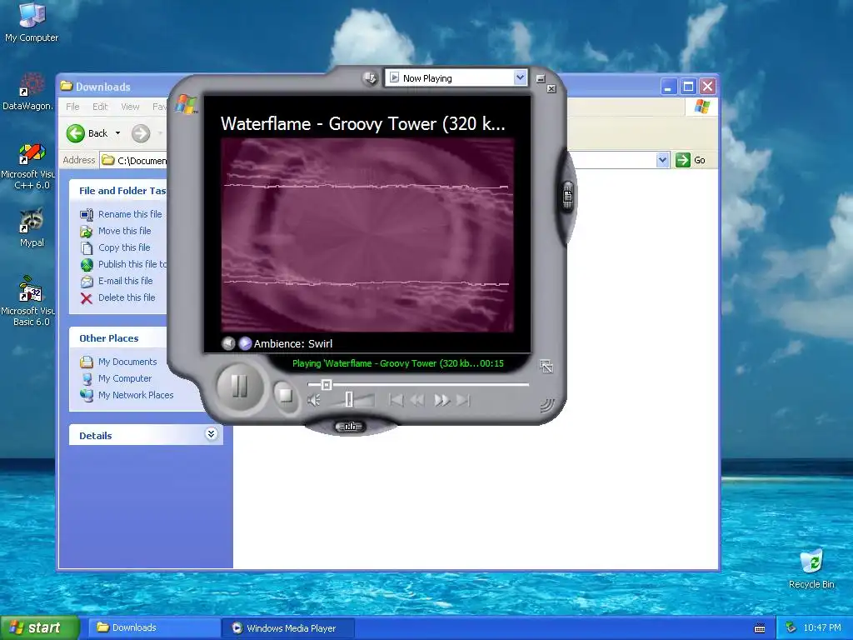Toggle the playlist pane handle

[x=567, y=195]
